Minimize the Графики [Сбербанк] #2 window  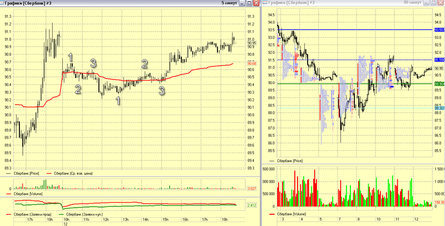[x=427, y=3]
